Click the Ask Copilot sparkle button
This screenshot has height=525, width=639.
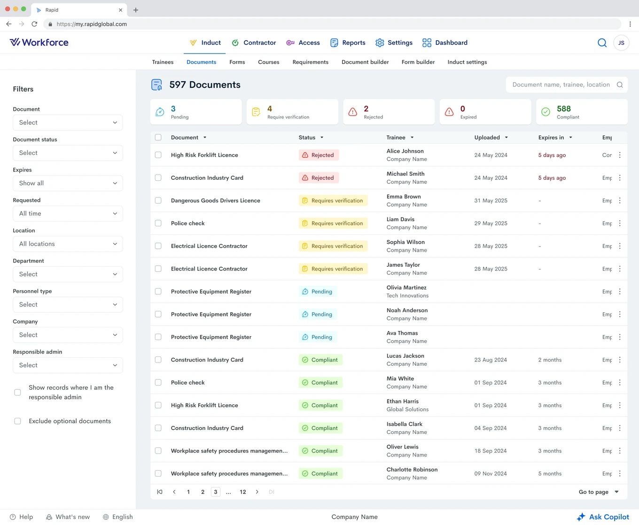click(x=603, y=517)
